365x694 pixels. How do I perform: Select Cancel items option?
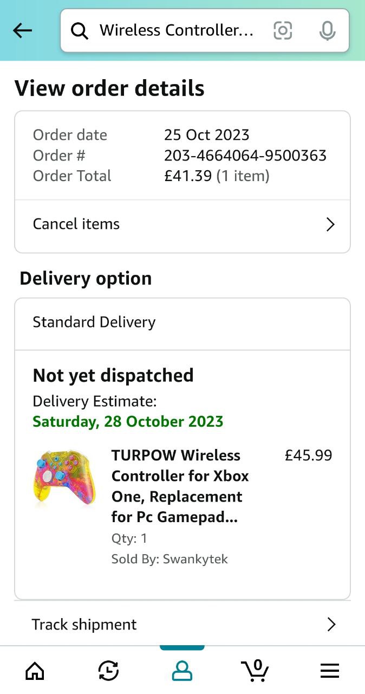point(76,224)
